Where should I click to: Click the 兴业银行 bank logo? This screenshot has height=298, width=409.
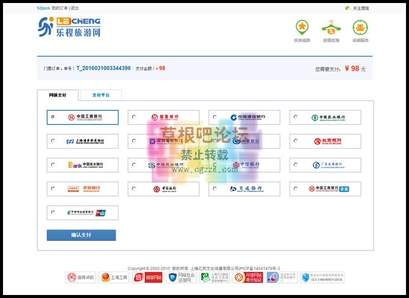click(246, 141)
